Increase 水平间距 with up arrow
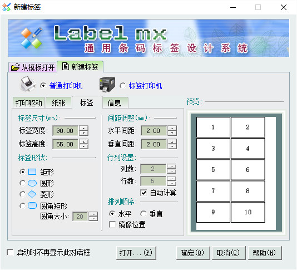The height and width of the screenshot is (270, 297). 172,128
